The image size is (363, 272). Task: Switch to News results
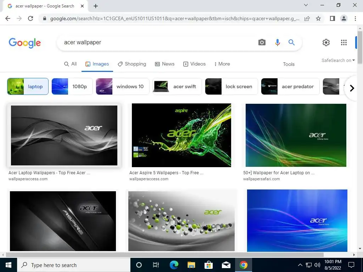(x=164, y=64)
